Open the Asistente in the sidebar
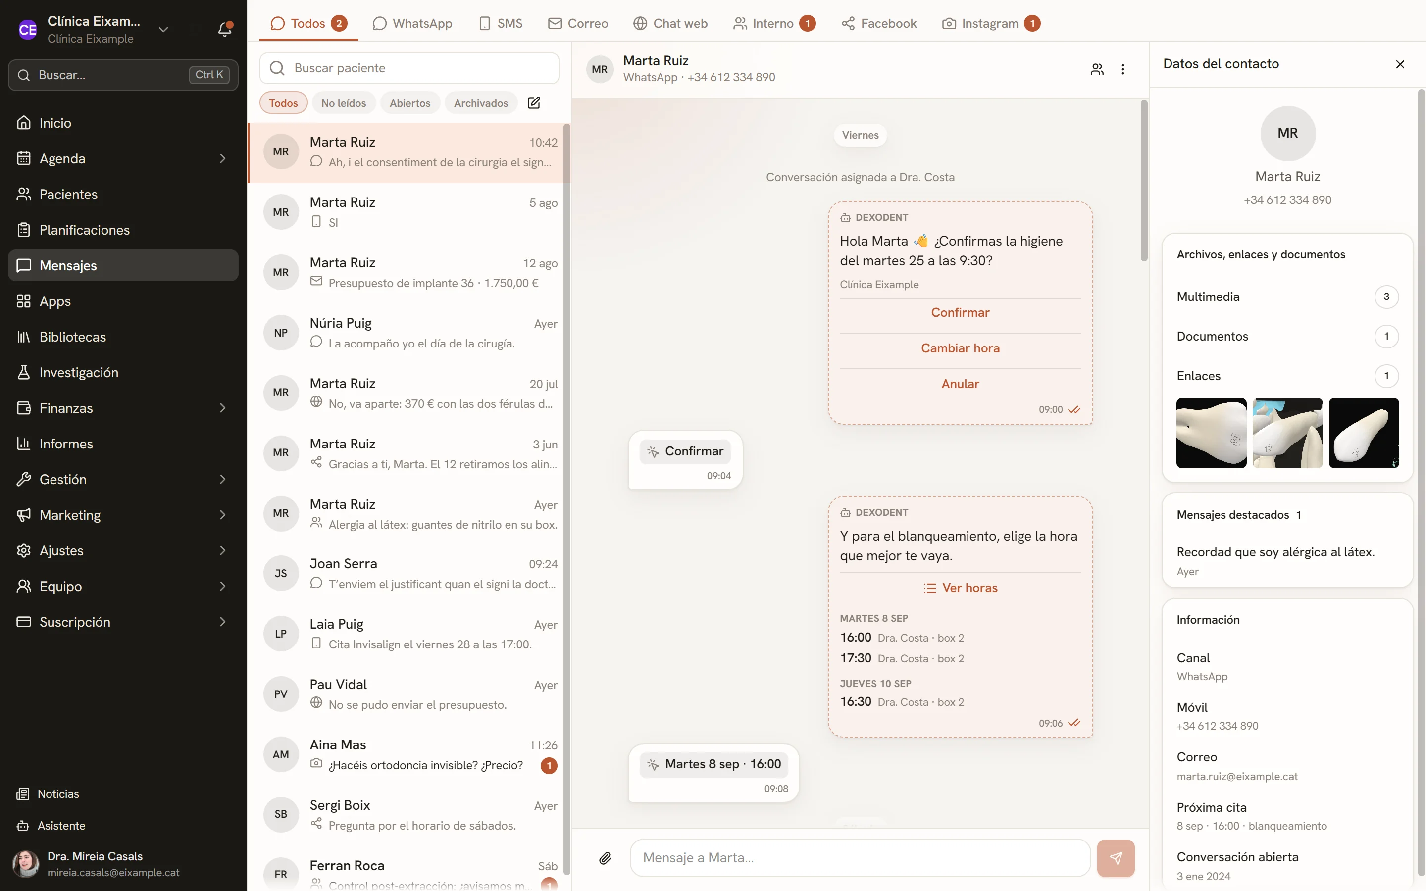This screenshot has width=1426, height=891. pos(123,826)
